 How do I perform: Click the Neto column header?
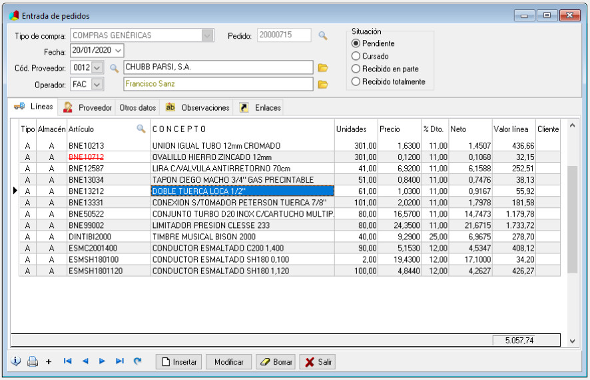(x=470, y=129)
